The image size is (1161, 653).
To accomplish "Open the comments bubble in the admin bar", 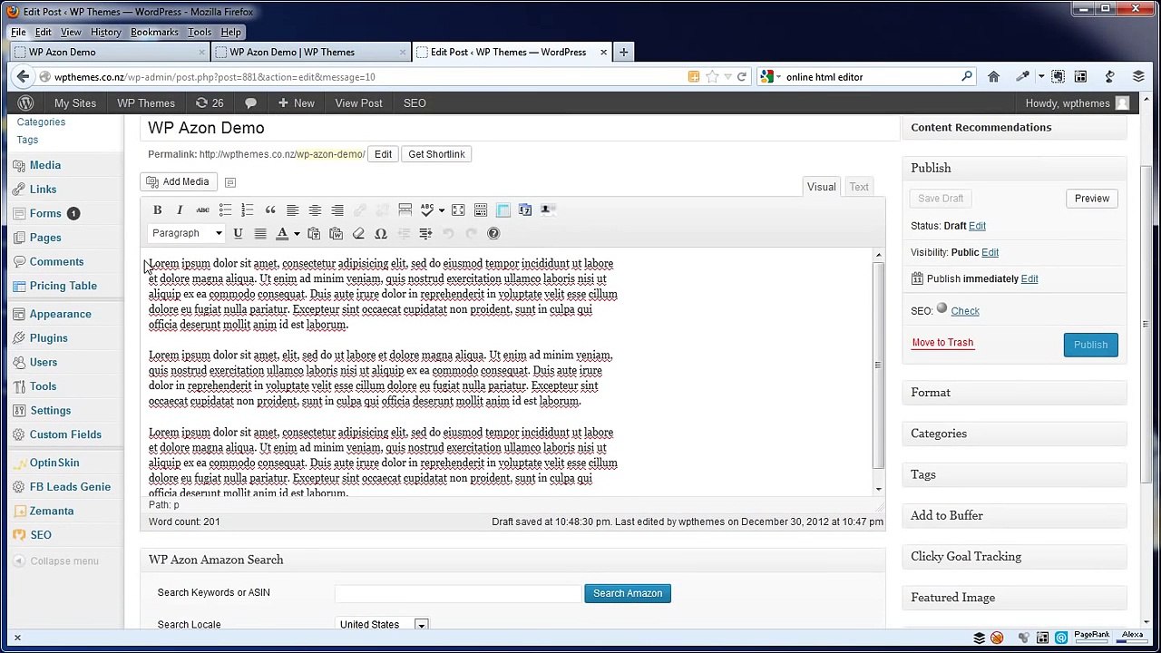I will [250, 103].
